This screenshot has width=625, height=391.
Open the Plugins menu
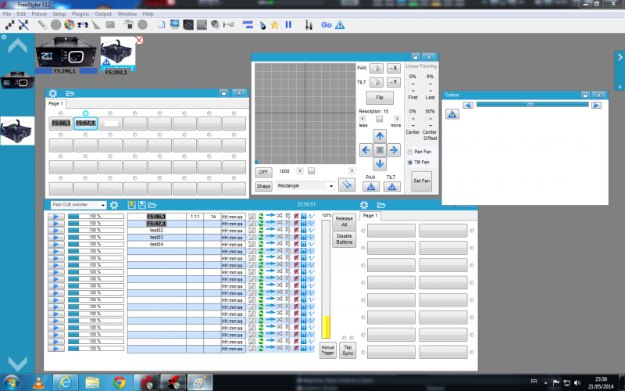coord(80,13)
